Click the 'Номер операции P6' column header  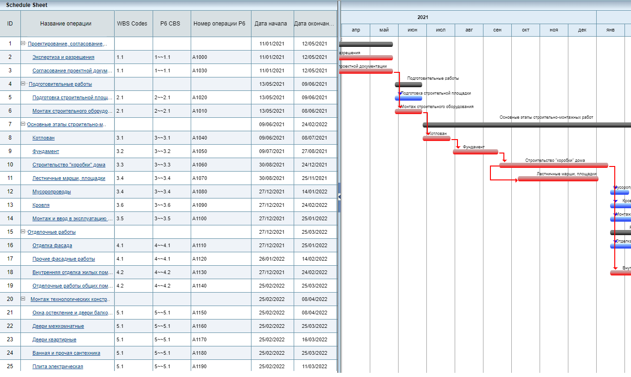point(219,24)
